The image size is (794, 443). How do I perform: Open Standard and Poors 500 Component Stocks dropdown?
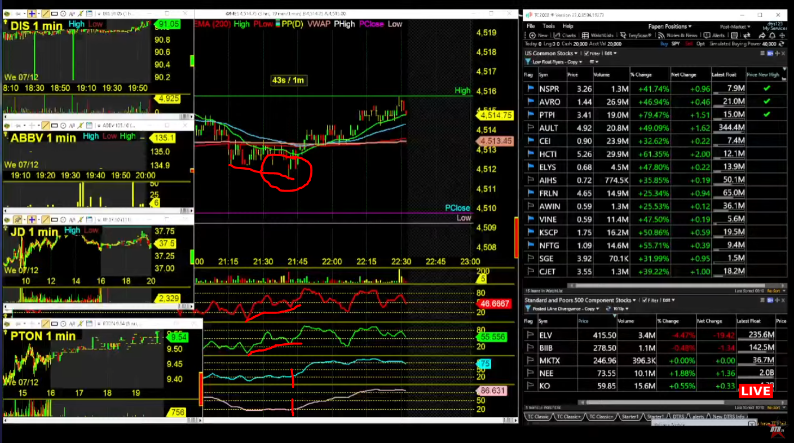coord(580,300)
